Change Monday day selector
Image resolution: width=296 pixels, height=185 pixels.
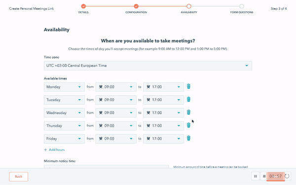coord(64,87)
